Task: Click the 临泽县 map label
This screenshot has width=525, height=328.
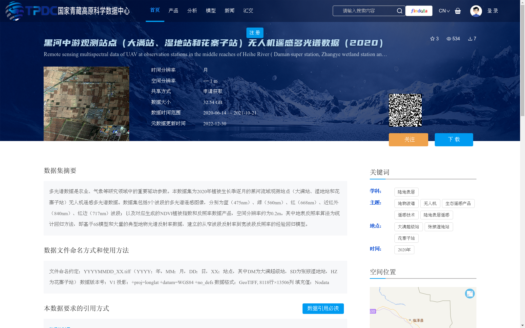Action: click(x=418, y=320)
